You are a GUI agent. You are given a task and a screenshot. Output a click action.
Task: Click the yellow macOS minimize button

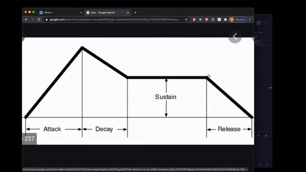point(30,12)
